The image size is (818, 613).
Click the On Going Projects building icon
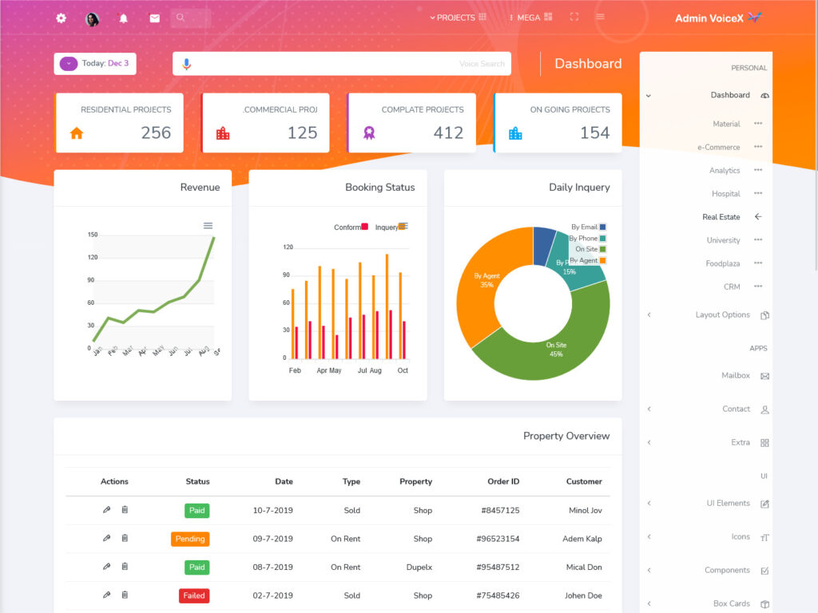[x=515, y=133]
